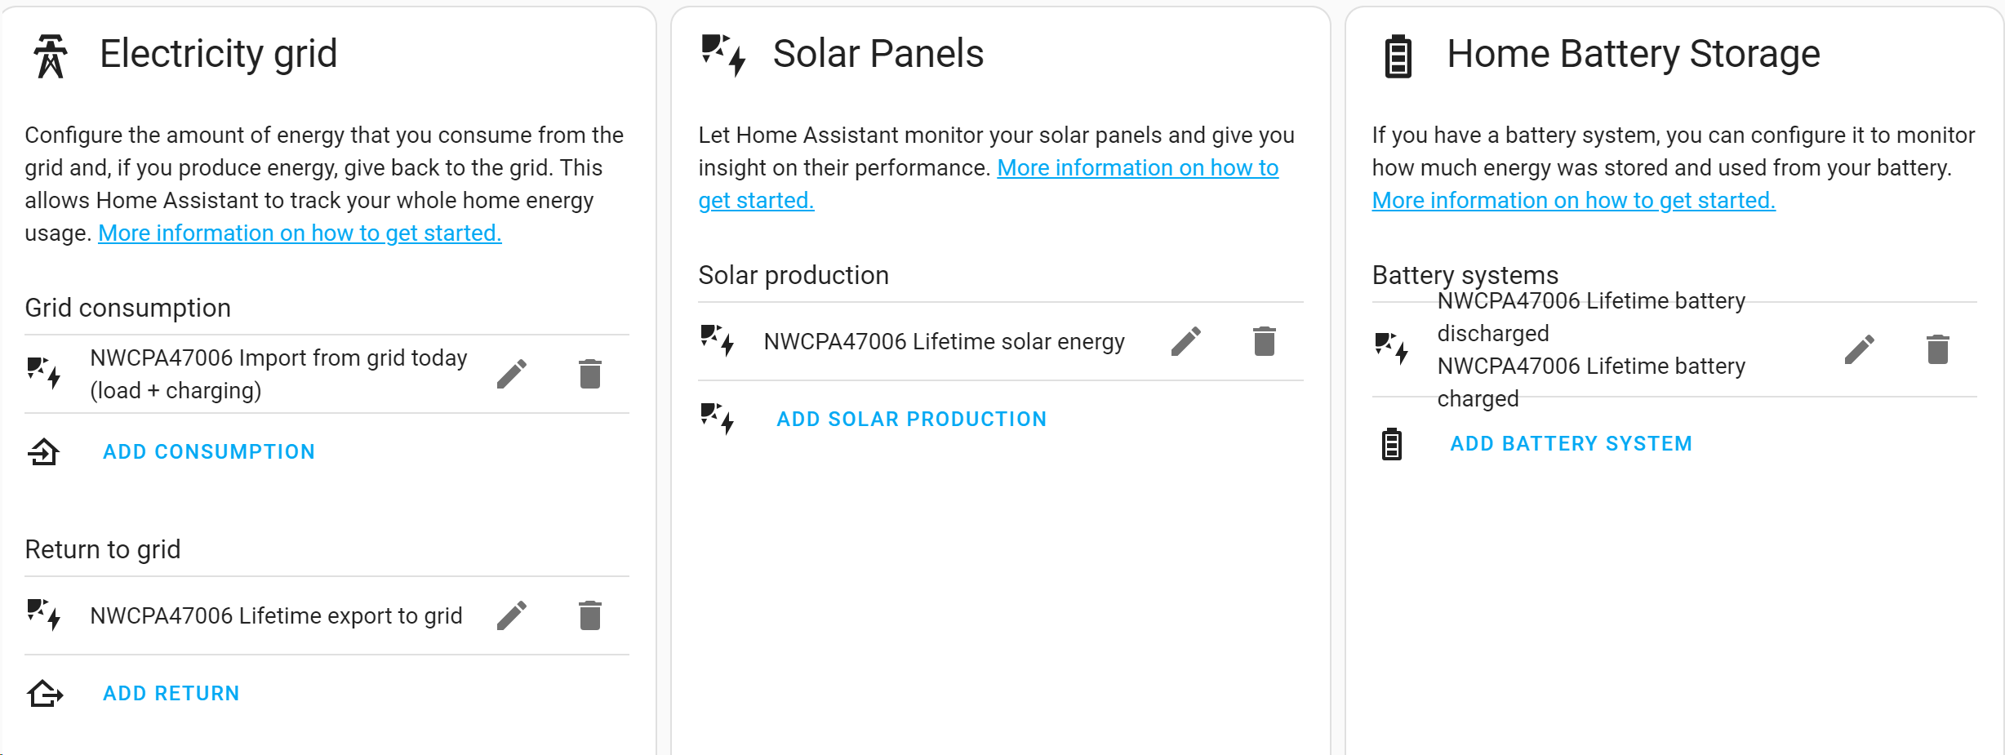
Task: Delete the Lifetime battery system entry
Action: (x=1937, y=350)
